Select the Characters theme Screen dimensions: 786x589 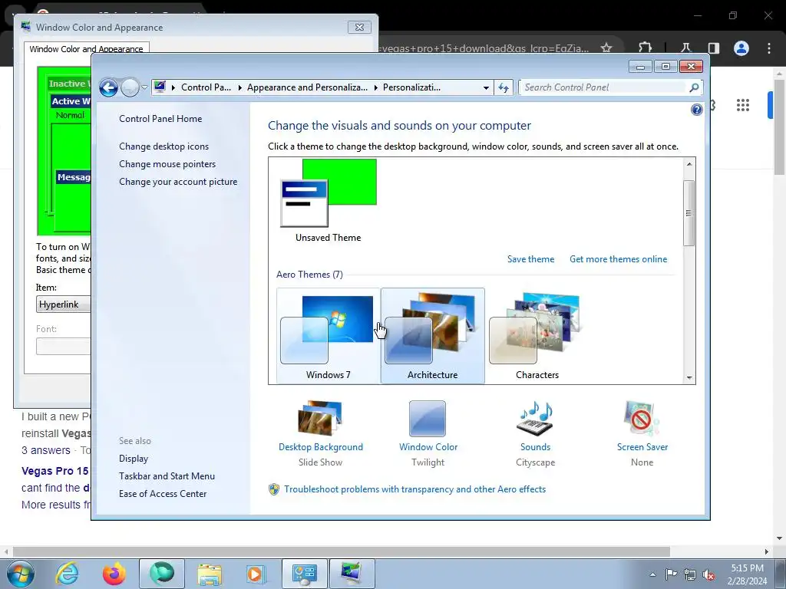(x=537, y=336)
